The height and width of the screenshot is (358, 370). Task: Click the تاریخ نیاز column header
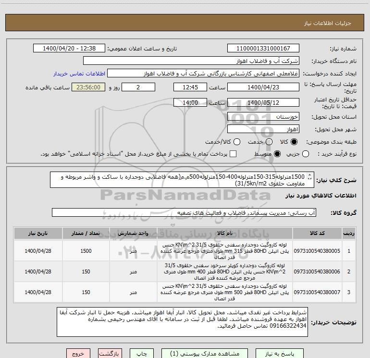coord(38,233)
